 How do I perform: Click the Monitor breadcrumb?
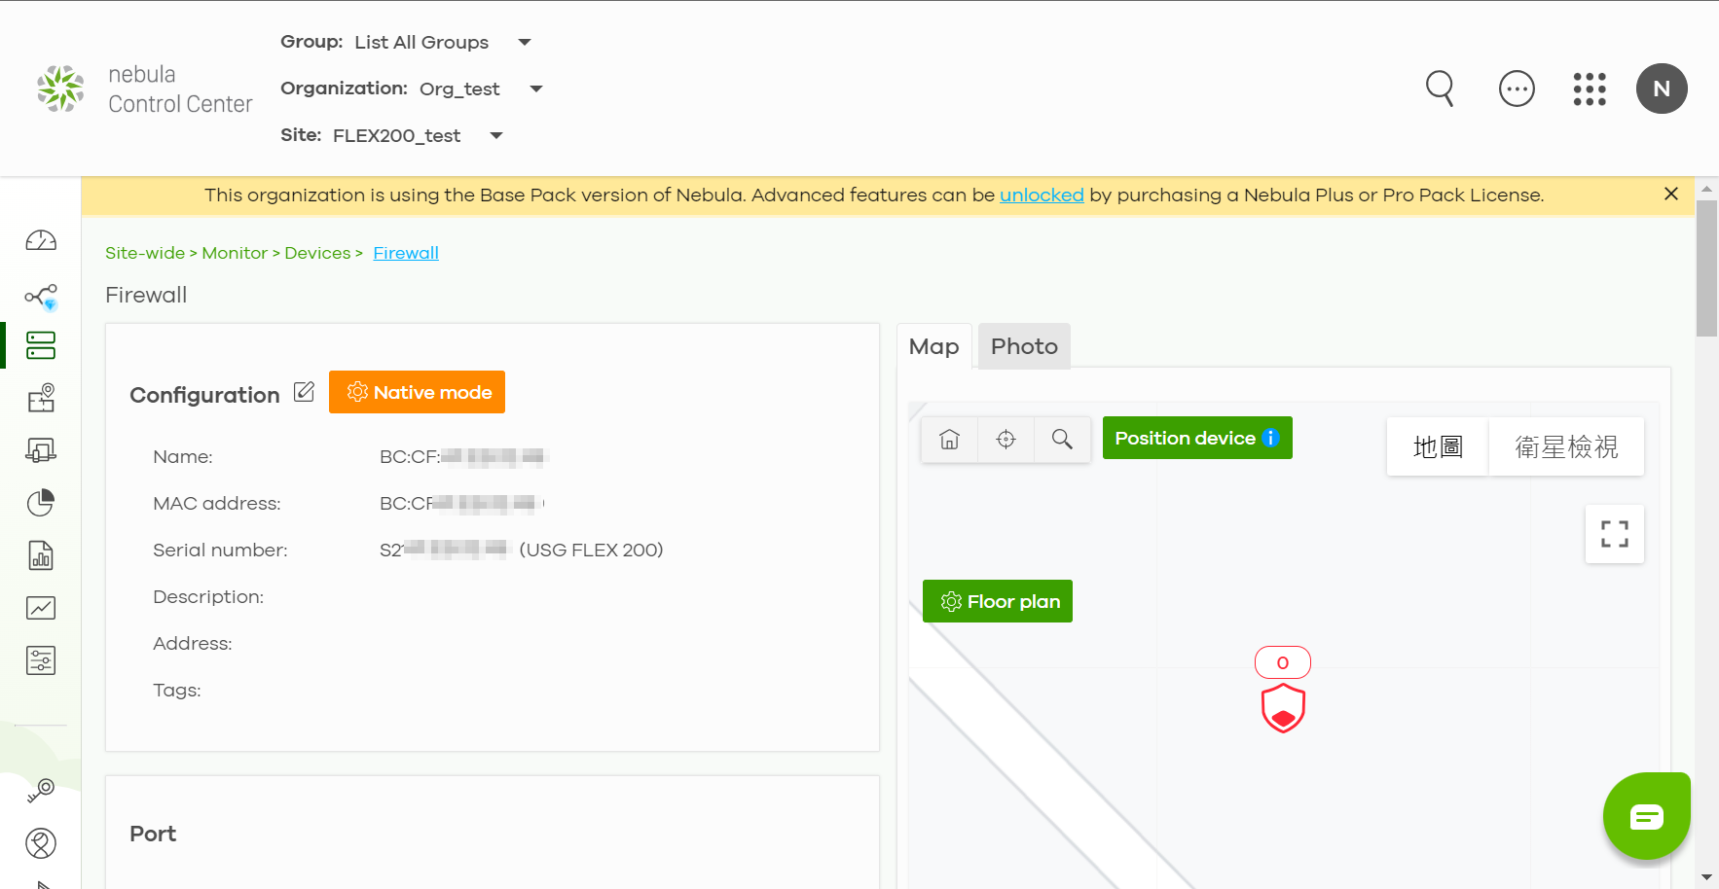click(235, 253)
